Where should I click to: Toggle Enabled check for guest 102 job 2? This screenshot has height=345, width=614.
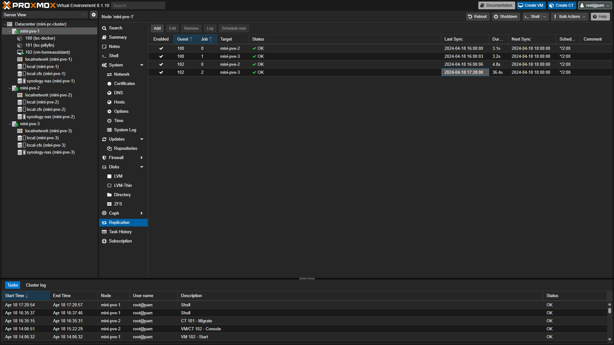(x=161, y=73)
